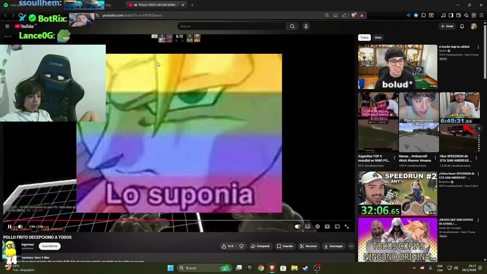Toggle subtitles in the video player

pyautogui.click(x=307, y=226)
